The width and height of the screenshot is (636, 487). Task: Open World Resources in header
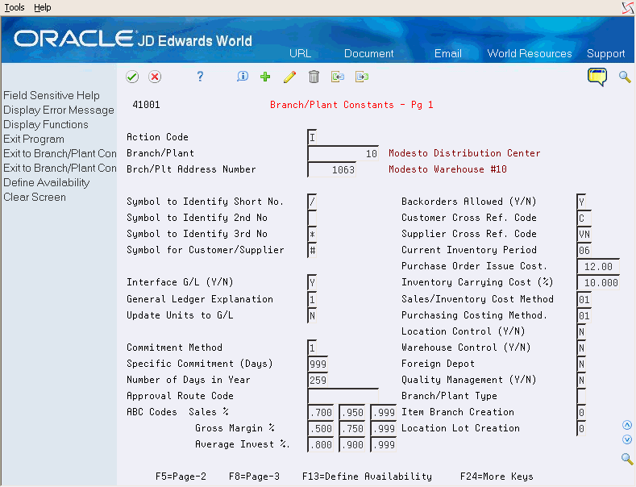coord(530,53)
